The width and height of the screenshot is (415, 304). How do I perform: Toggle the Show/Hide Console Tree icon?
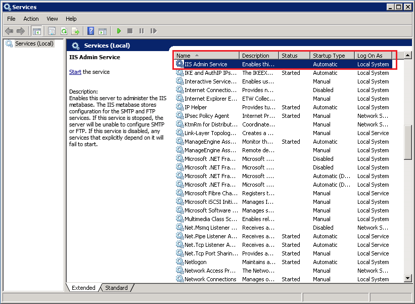[36, 31]
